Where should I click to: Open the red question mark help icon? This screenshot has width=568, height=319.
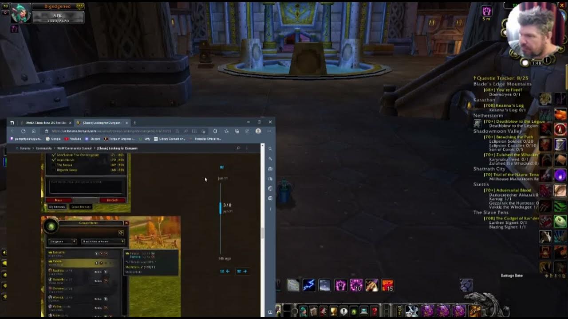click(x=374, y=311)
